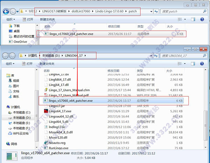Open 组织 dropdown in LINGO64_17 window

[10, 64]
